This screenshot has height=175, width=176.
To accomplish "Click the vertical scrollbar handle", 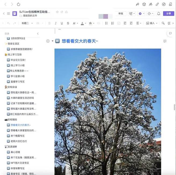I will [174, 107].
